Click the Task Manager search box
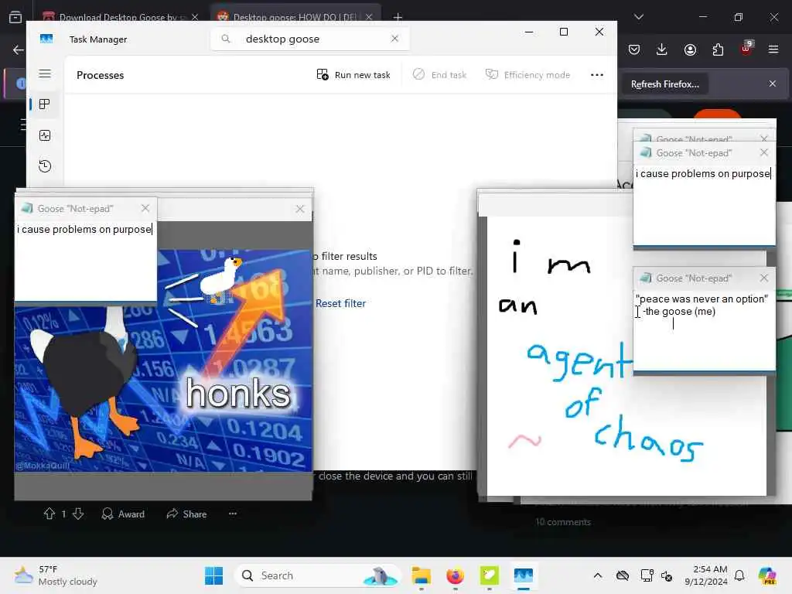This screenshot has height=594, width=792. coord(309,39)
